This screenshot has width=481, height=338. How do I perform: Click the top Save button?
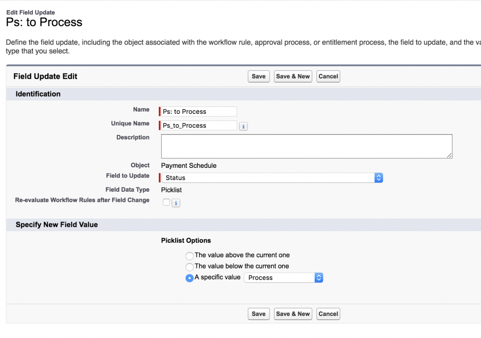258,76
